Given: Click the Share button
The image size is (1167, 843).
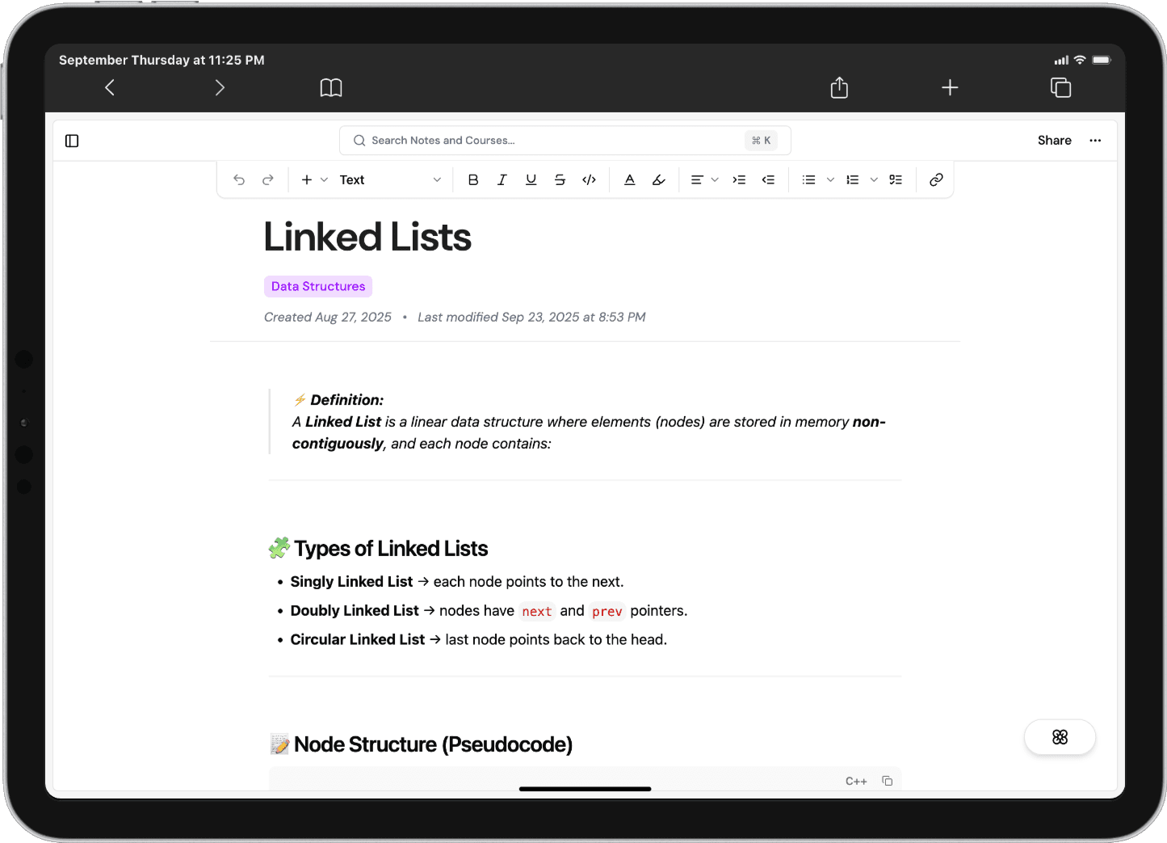Looking at the screenshot, I should click(1054, 141).
